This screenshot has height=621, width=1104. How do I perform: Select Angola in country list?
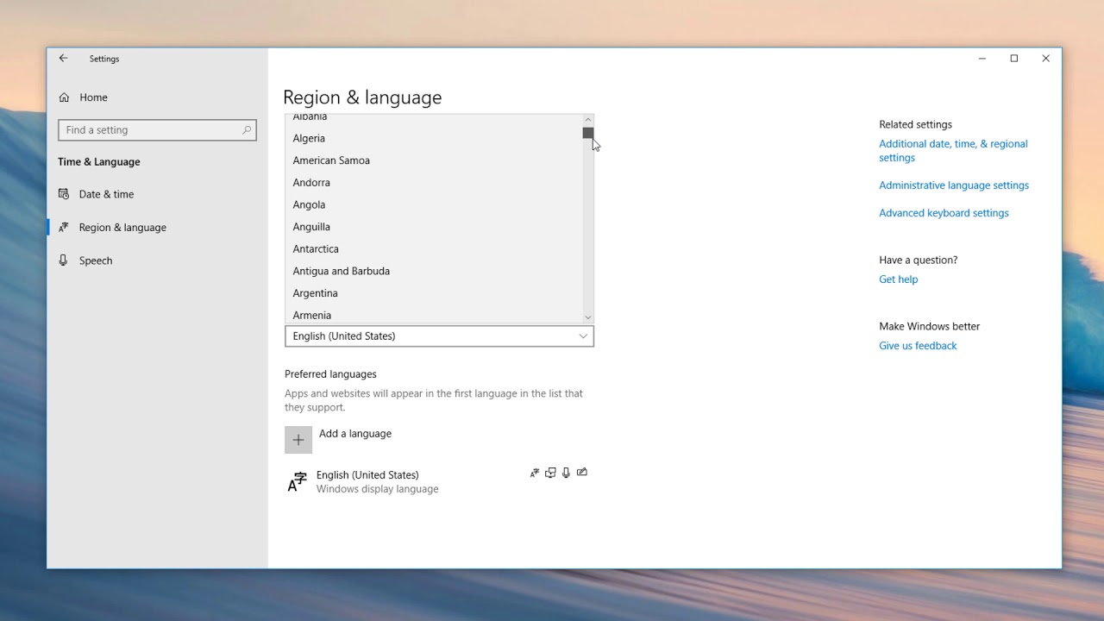point(434,204)
